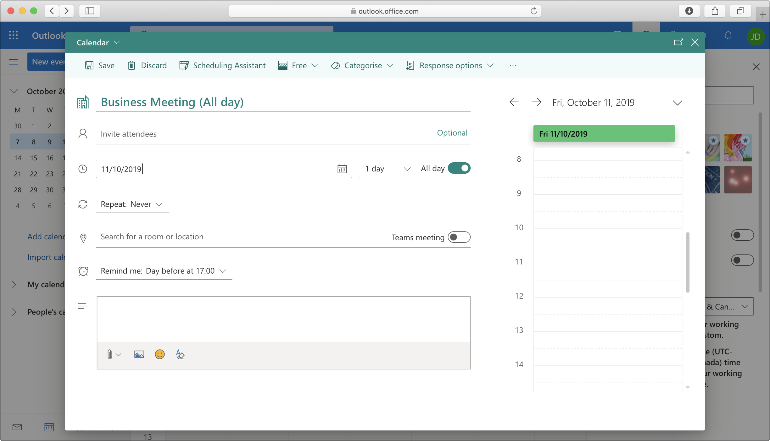Open the Scheduling Assistant
This screenshot has height=441, width=770.
coord(222,66)
